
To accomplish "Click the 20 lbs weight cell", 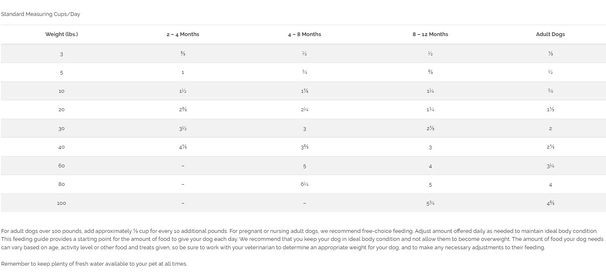I will click(x=61, y=110).
